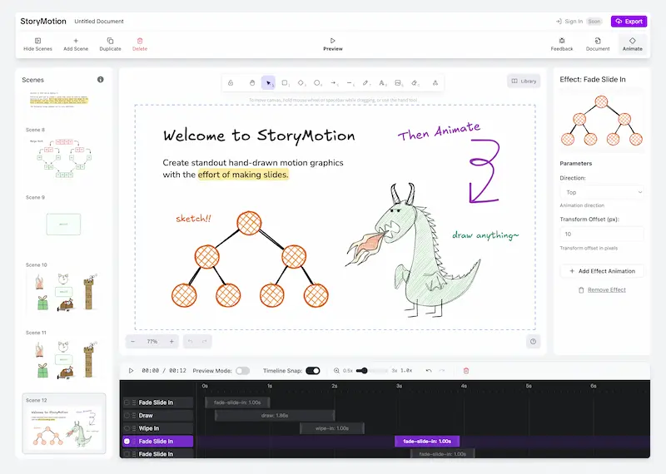Disable the Timeline Snap switch
Screen dimensions: 666x474
[x=313, y=370]
